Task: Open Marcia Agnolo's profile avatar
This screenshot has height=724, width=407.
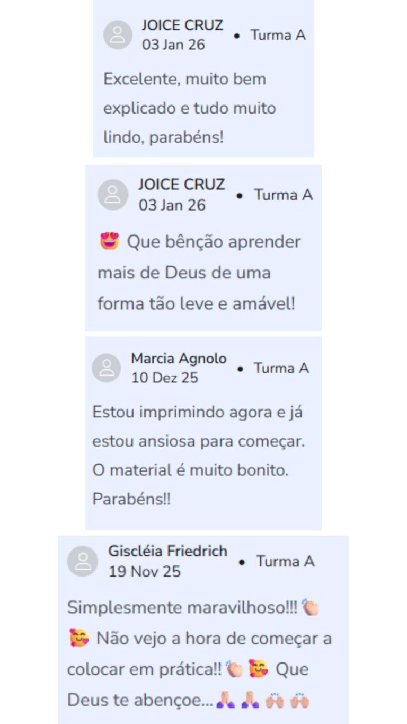Action: pos(107,368)
